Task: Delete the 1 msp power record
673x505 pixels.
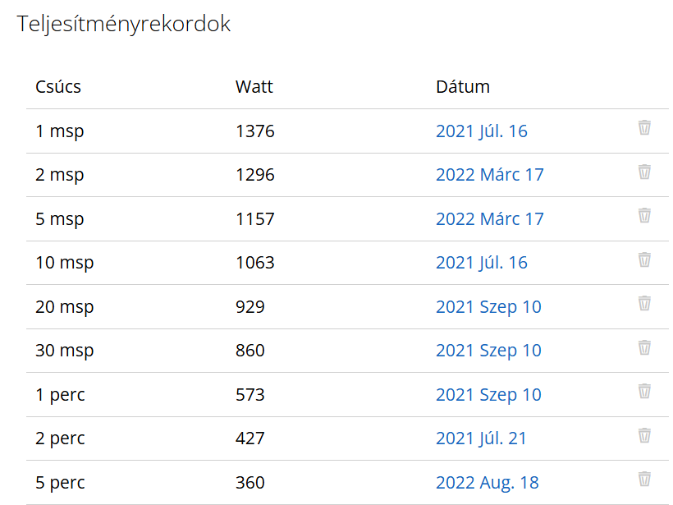Action: tap(644, 127)
